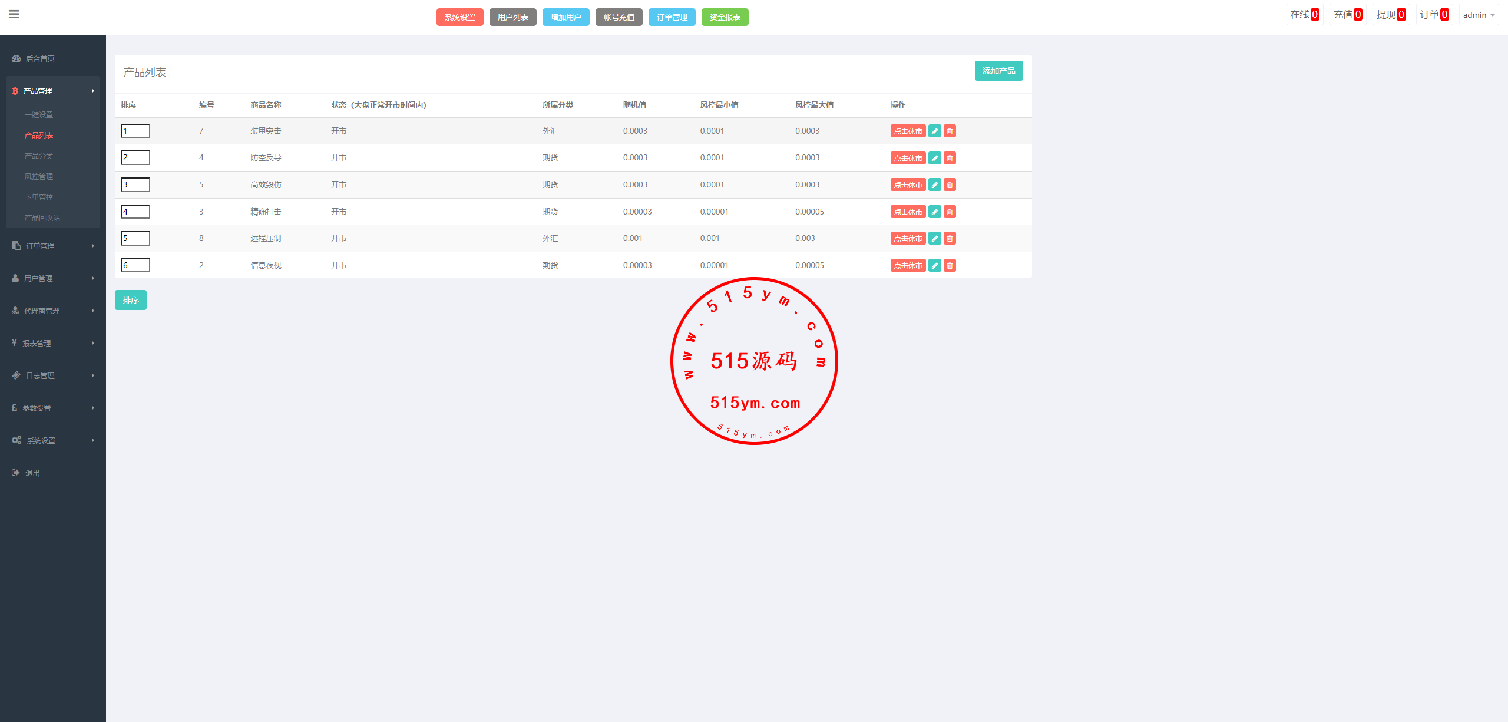Click edit pencil icon for 远程压制 row
This screenshot has width=1508, height=722.
tap(934, 239)
